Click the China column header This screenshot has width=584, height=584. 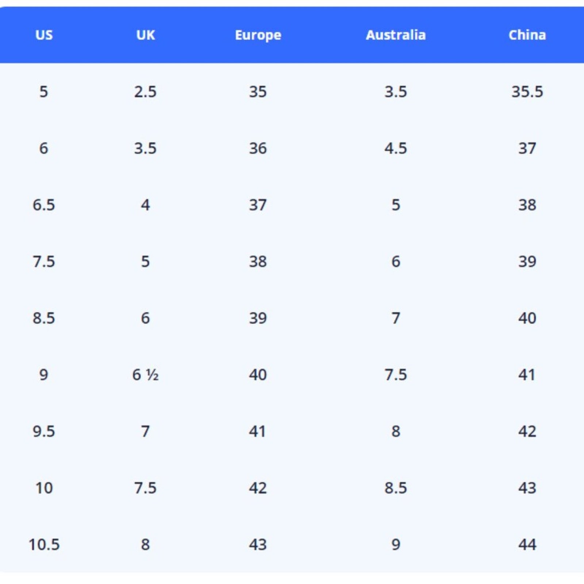pyautogui.click(x=527, y=35)
